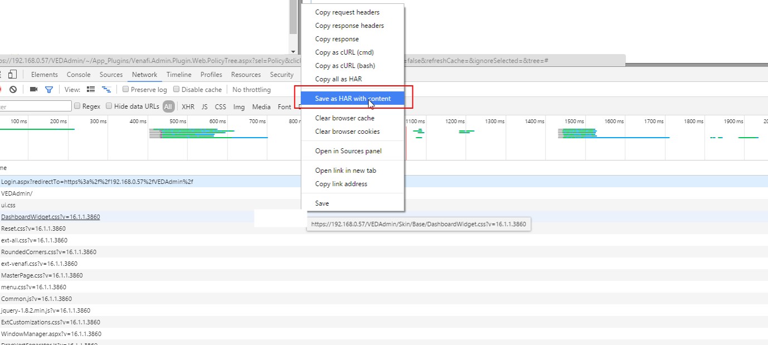This screenshot has width=768, height=345.
Task: Select the ExtCustomizations.css request row
Action: [x=384, y=322]
